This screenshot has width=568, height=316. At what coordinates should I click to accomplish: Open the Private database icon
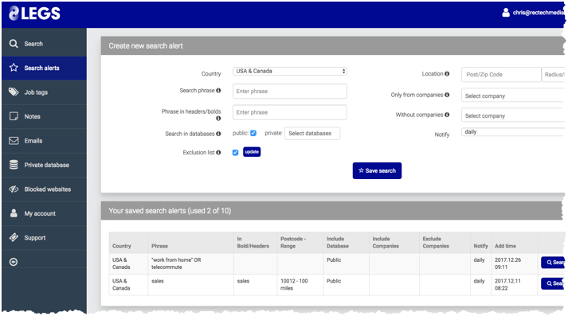14,165
